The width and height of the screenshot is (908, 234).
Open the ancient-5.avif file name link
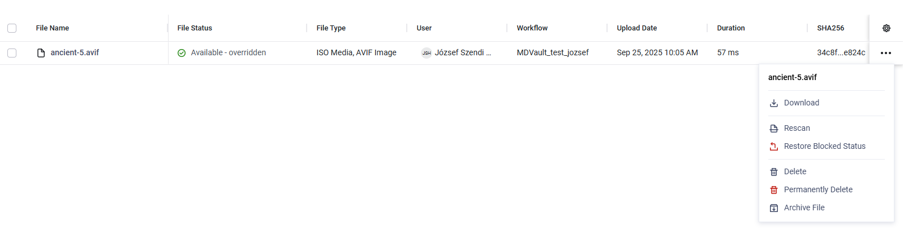[75, 52]
